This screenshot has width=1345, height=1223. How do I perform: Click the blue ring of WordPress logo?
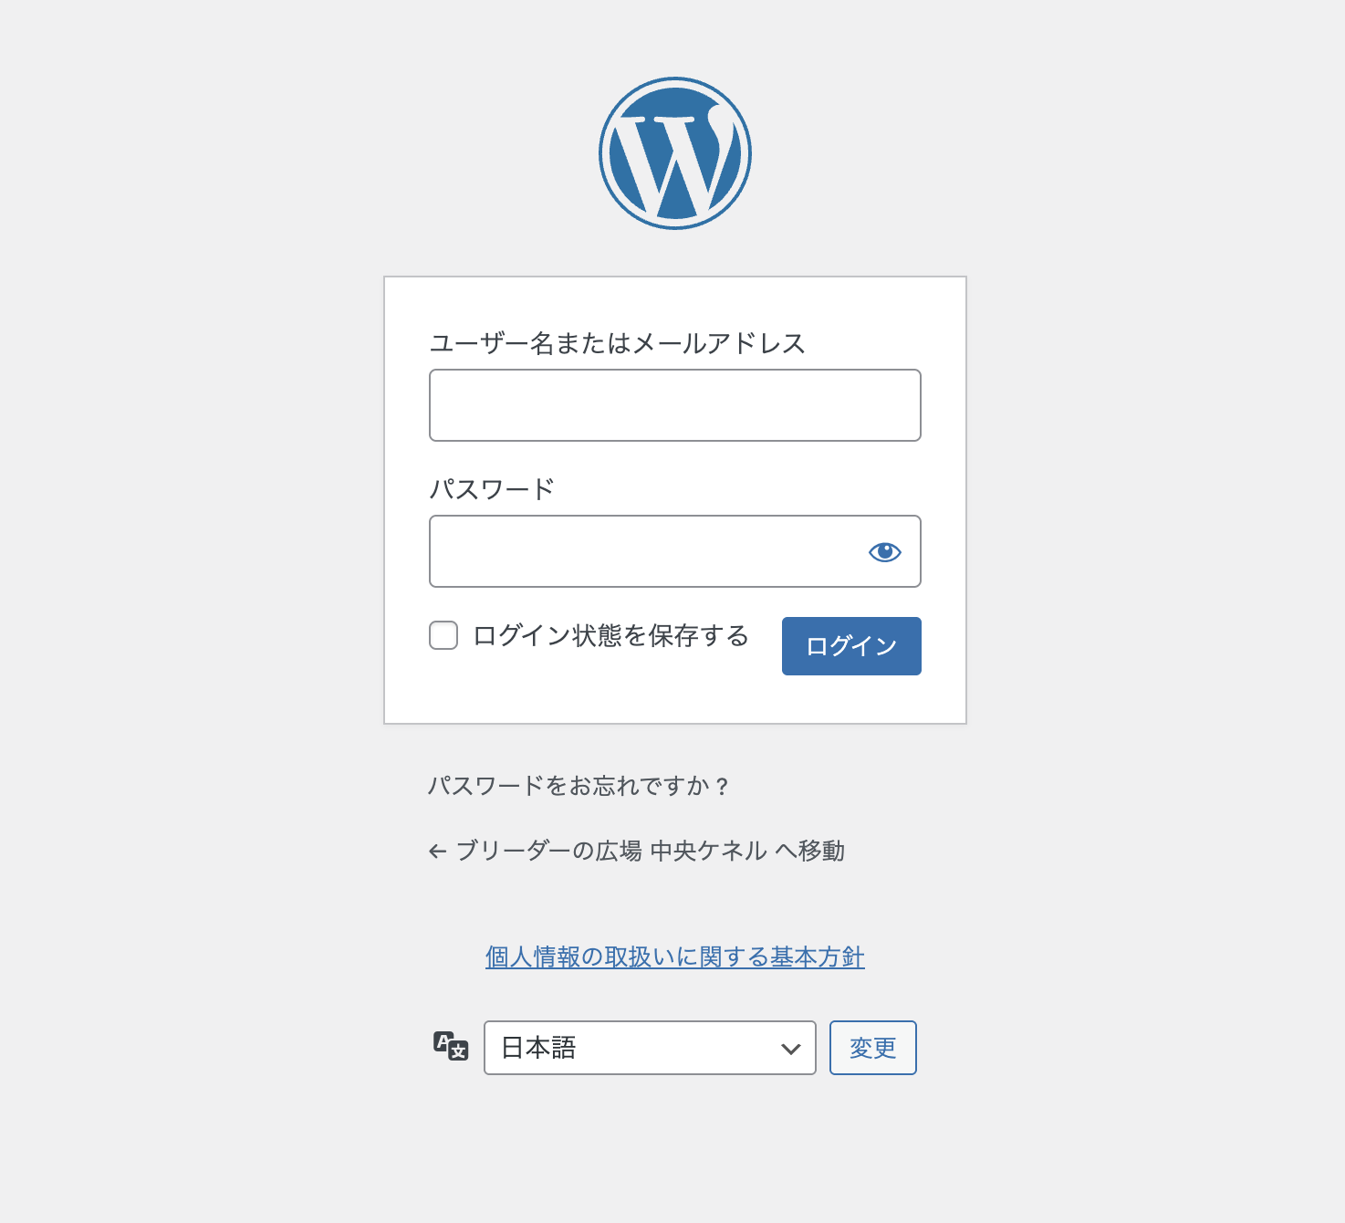coord(675,80)
